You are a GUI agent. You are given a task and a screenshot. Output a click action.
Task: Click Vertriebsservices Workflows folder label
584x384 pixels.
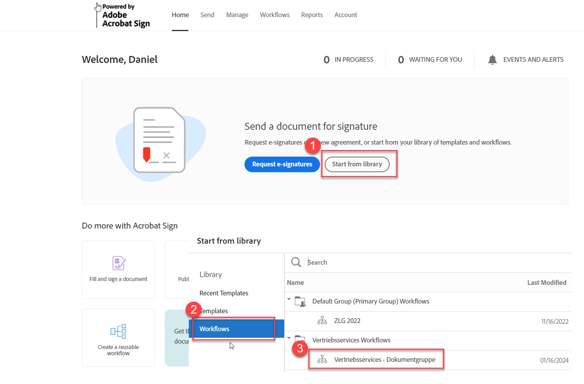(351, 340)
